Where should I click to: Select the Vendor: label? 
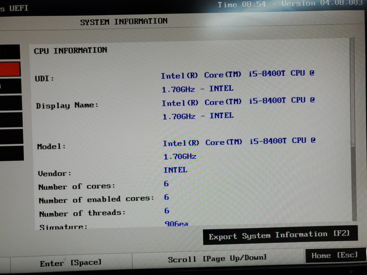coord(55,174)
